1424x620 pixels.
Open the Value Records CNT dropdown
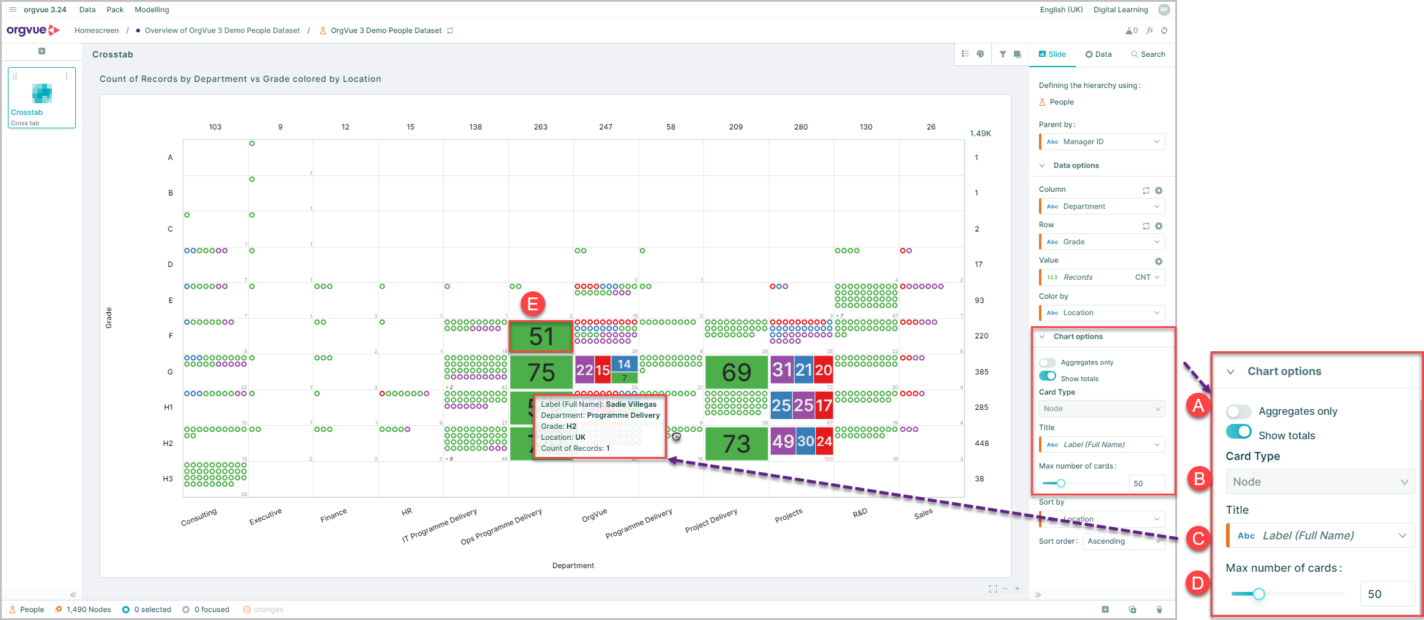tap(1102, 277)
